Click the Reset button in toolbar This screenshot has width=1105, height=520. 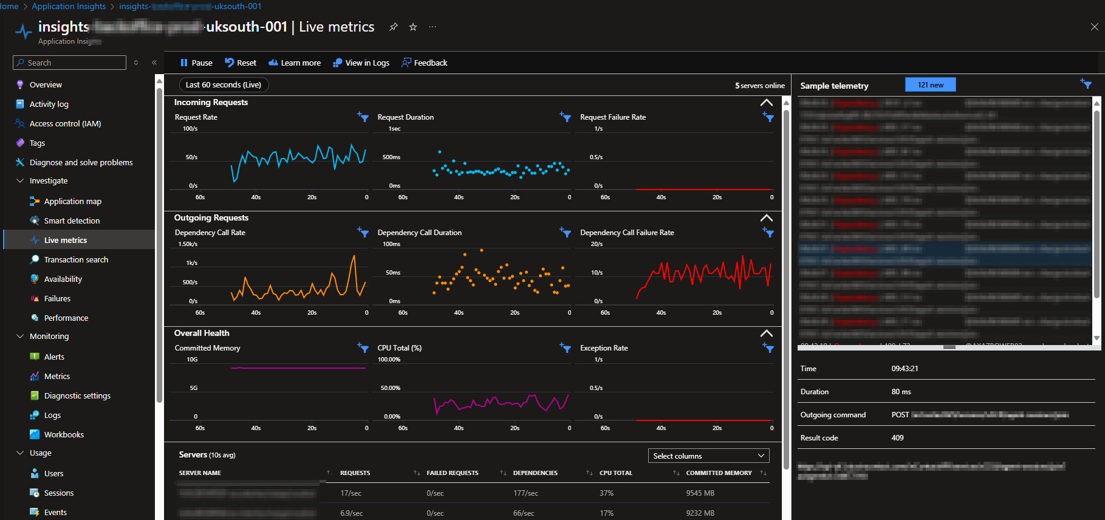click(241, 63)
